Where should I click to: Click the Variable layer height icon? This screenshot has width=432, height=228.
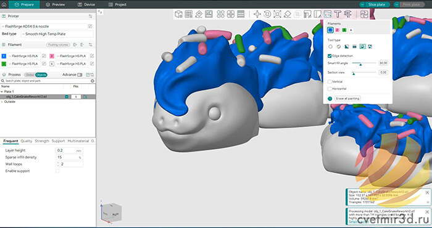(x=241, y=14)
